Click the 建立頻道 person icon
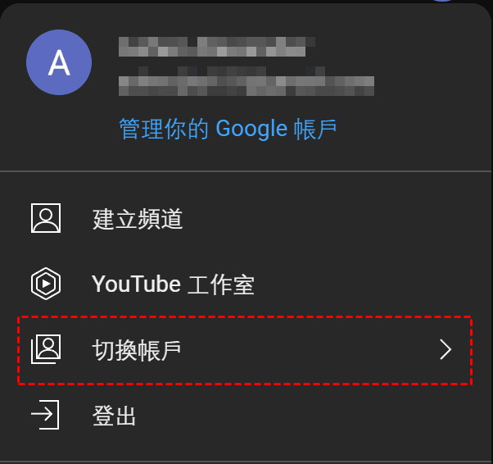The image size is (493, 464). point(46,218)
